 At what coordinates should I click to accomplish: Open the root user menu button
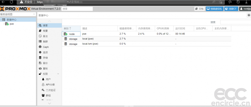pyautogui.click(x=245, y=9)
